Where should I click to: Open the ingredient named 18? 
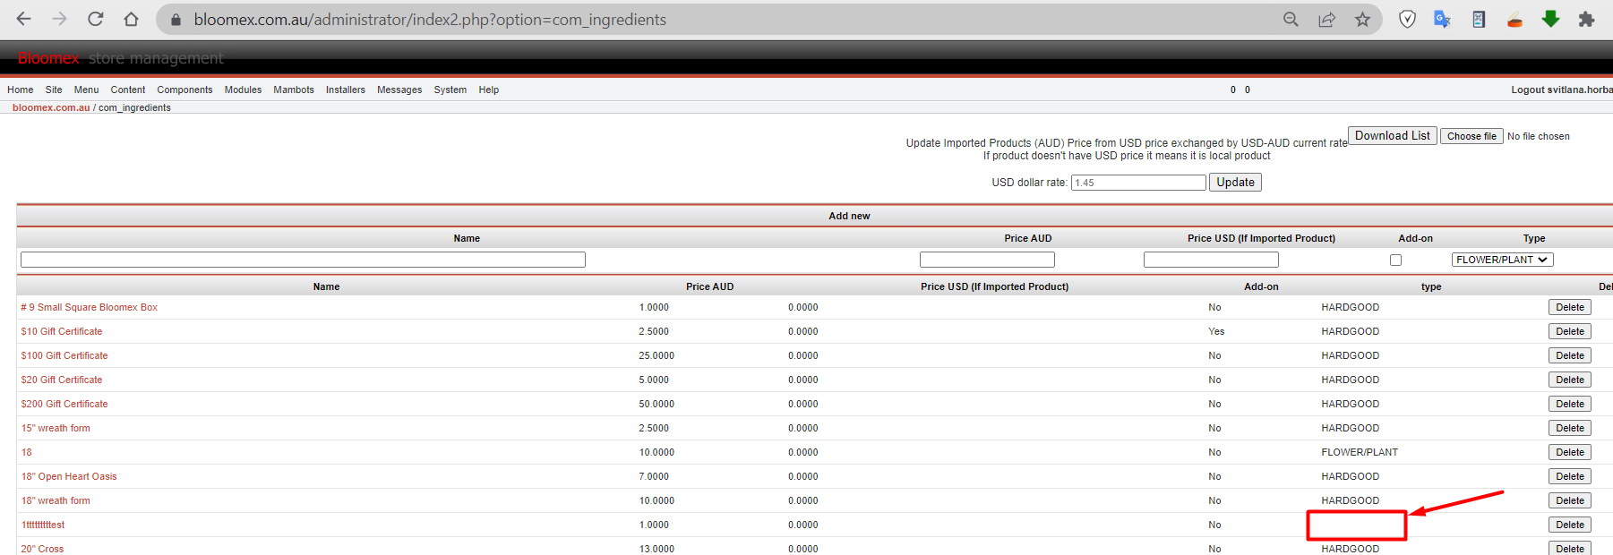[x=27, y=452]
